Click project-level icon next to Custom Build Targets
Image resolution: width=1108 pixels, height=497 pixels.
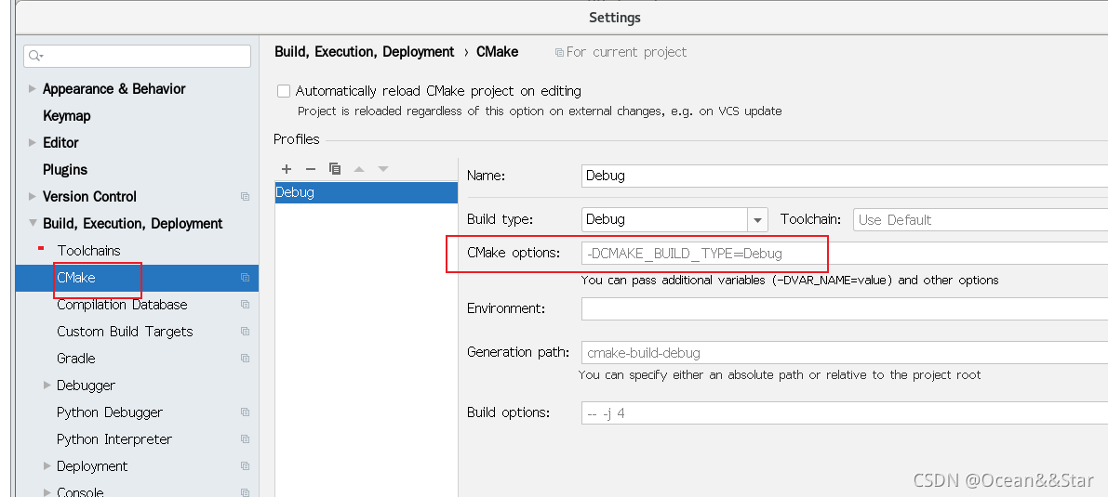pyautogui.click(x=246, y=331)
